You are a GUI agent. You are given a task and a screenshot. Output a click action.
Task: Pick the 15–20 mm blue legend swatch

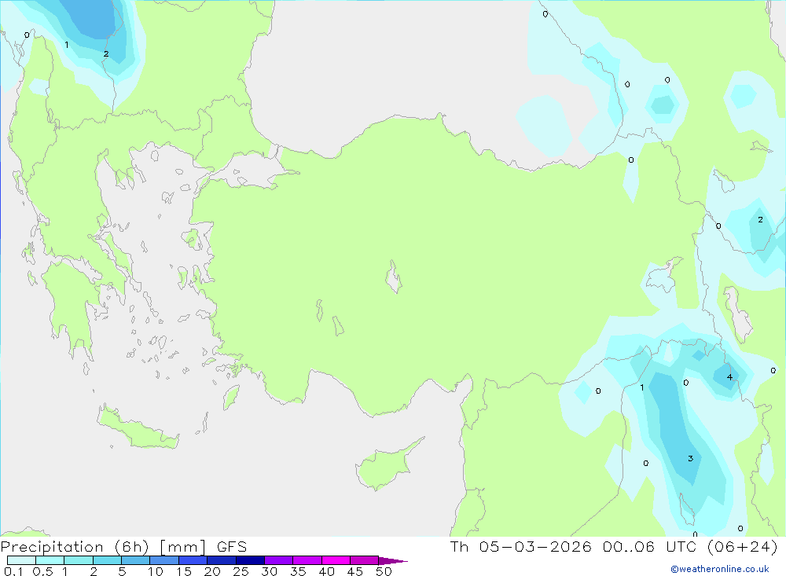click(x=193, y=560)
